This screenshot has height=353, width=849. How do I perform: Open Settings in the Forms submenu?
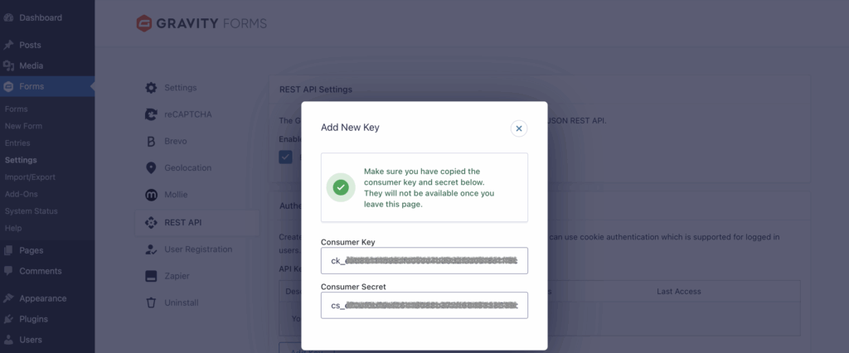[x=21, y=160]
